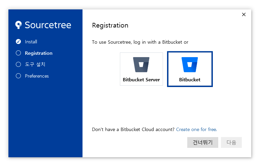Open the Create one for free link
The height and width of the screenshot is (168, 261).
(196, 129)
